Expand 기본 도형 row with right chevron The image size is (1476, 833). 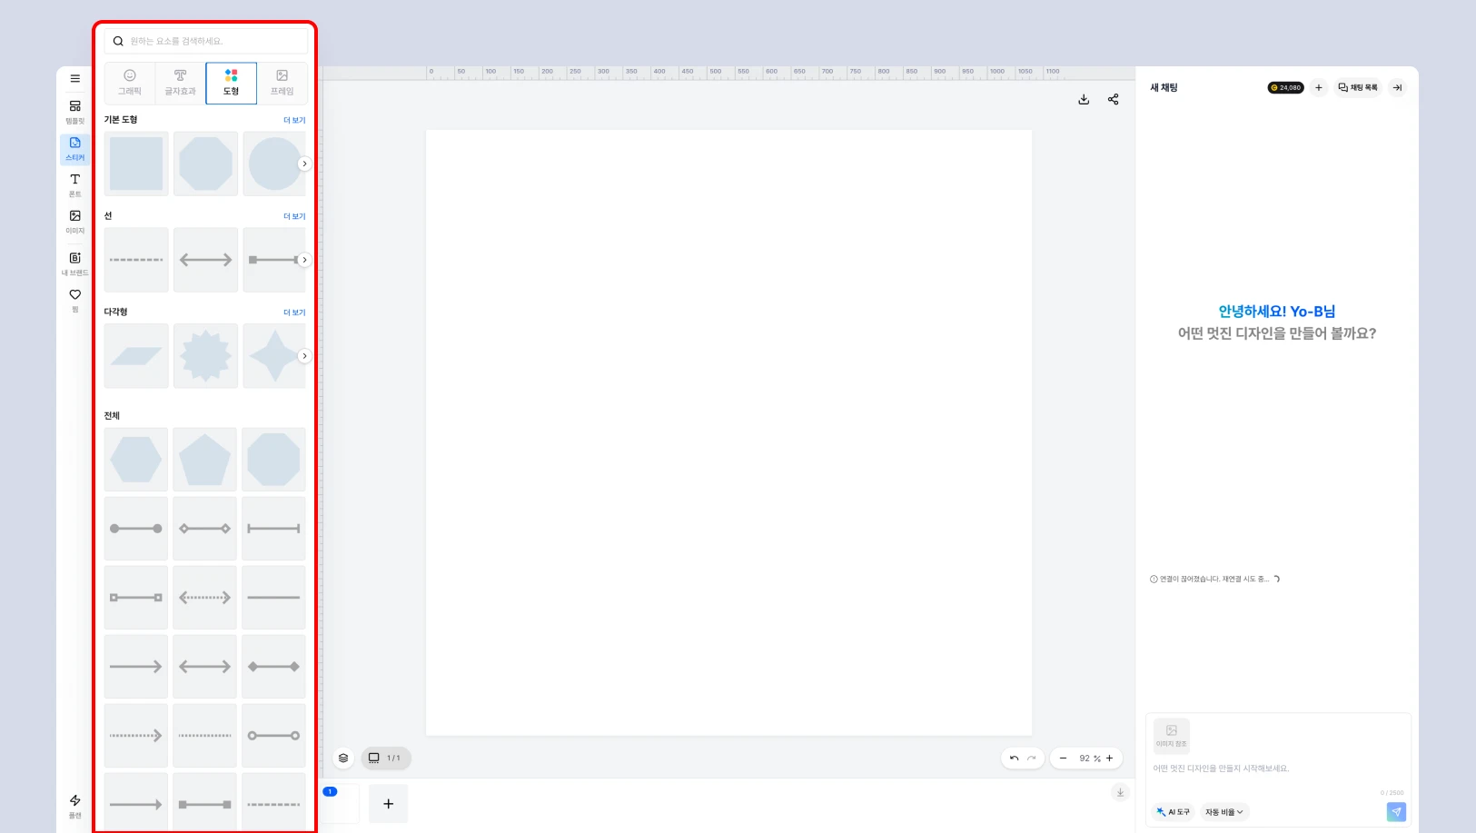tap(304, 164)
